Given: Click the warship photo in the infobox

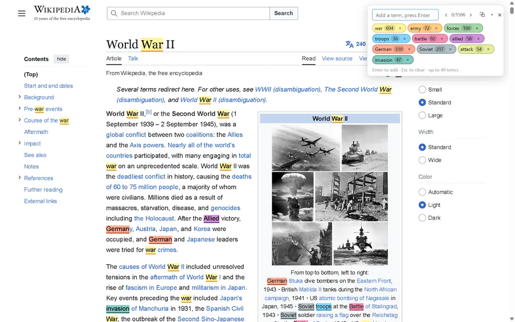Looking at the screenshot, I should point(360,244).
